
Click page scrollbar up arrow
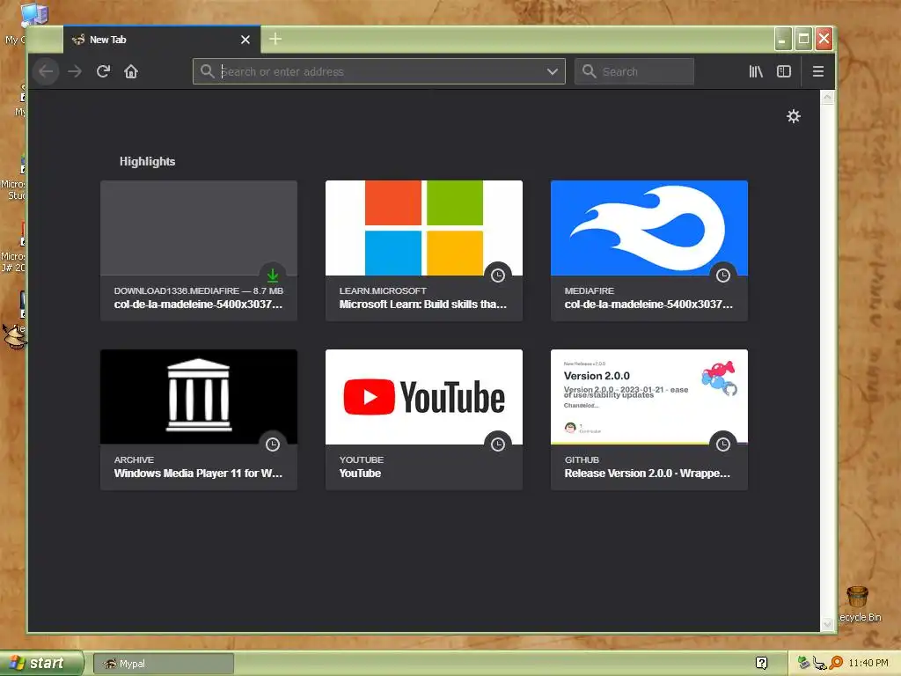[x=827, y=97]
